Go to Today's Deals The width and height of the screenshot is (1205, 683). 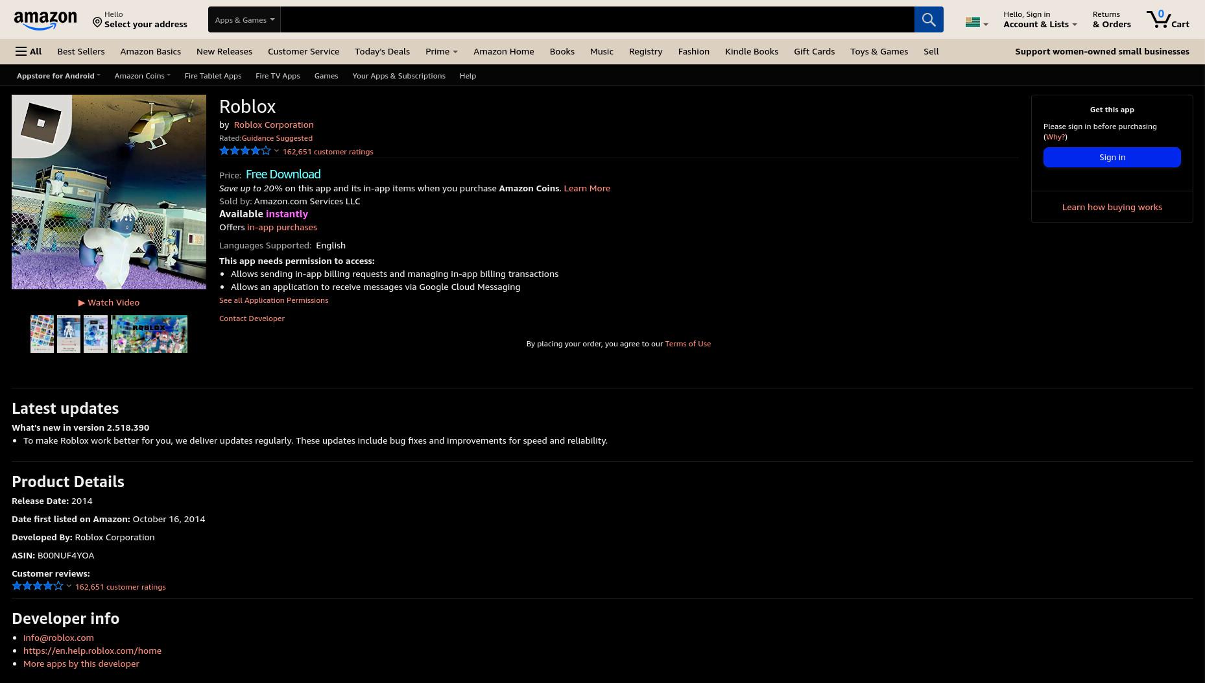[382, 51]
